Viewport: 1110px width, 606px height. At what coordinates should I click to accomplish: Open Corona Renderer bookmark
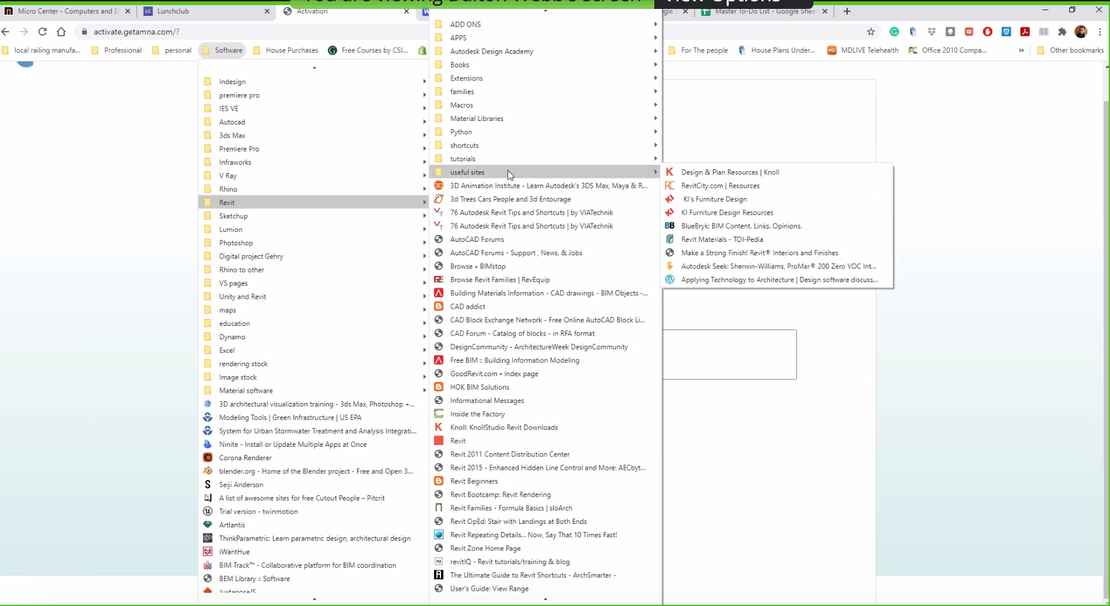(314, 458)
